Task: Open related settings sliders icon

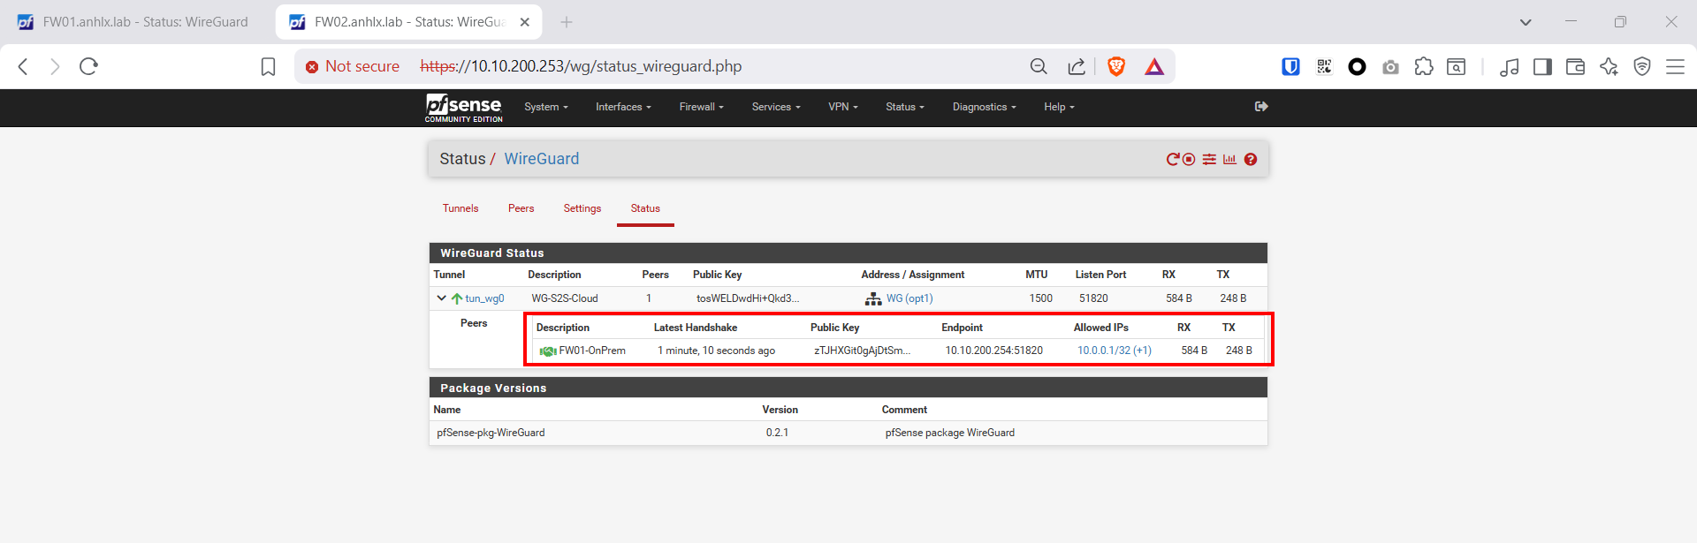Action: (x=1209, y=160)
